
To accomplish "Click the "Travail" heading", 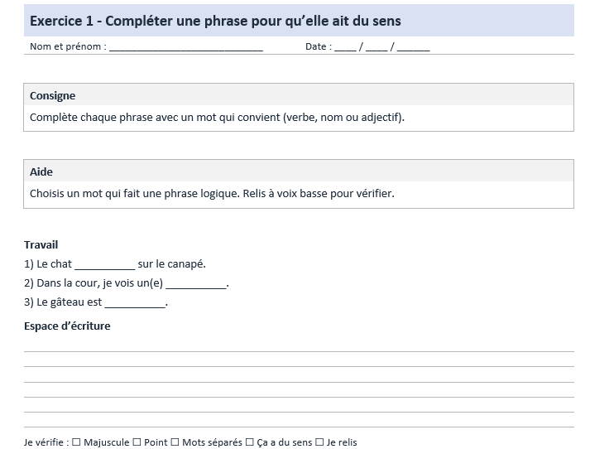I will (x=41, y=245).
